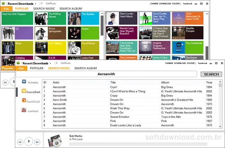Open Bastille Pompeii tile

[188, 33]
